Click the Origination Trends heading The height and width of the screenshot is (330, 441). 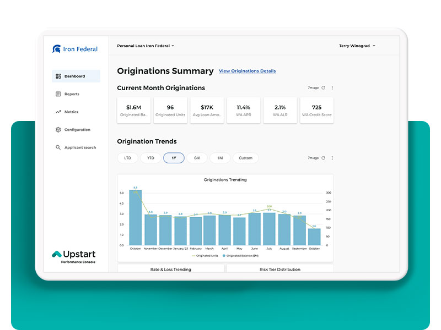pyautogui.click(x=147, y=141)
